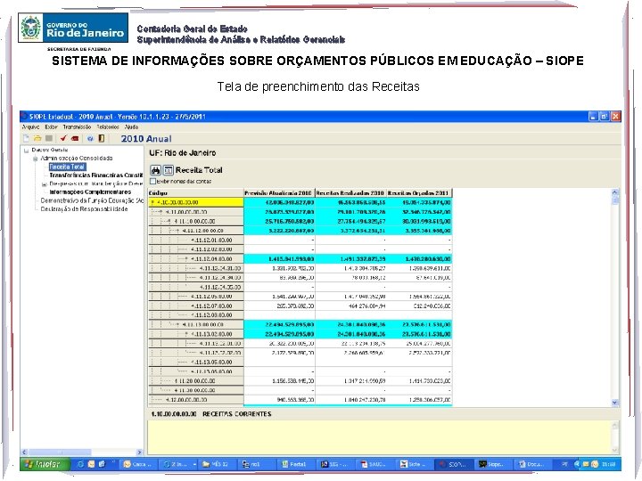Expand the 'Despesas com...' tree node
This screenshot has height=481, width=642.
[45, 184]
